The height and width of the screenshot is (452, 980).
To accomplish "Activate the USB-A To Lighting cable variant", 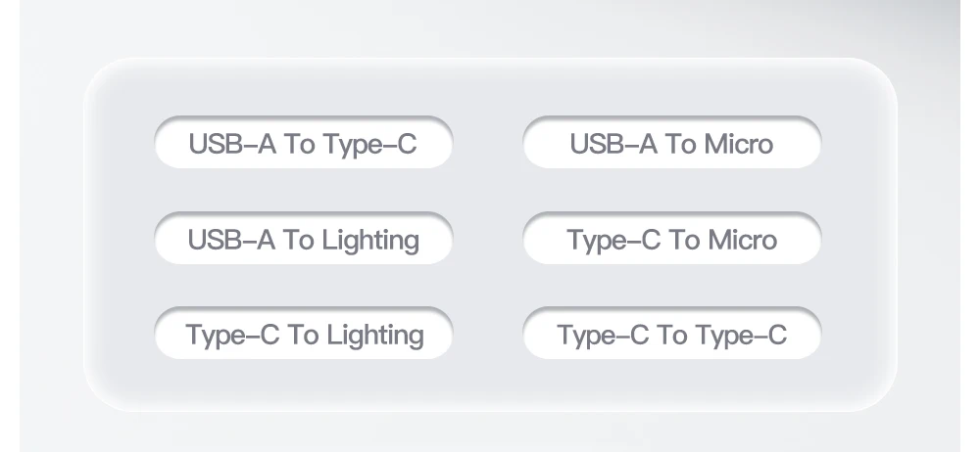I will (x=303, y=240).
